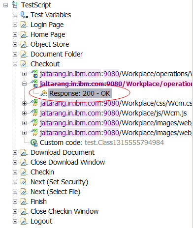The width and height of the screenshot is (193, 228).
Task: Click the Response 200 - OK icon
Action: [x=43, y=93]
